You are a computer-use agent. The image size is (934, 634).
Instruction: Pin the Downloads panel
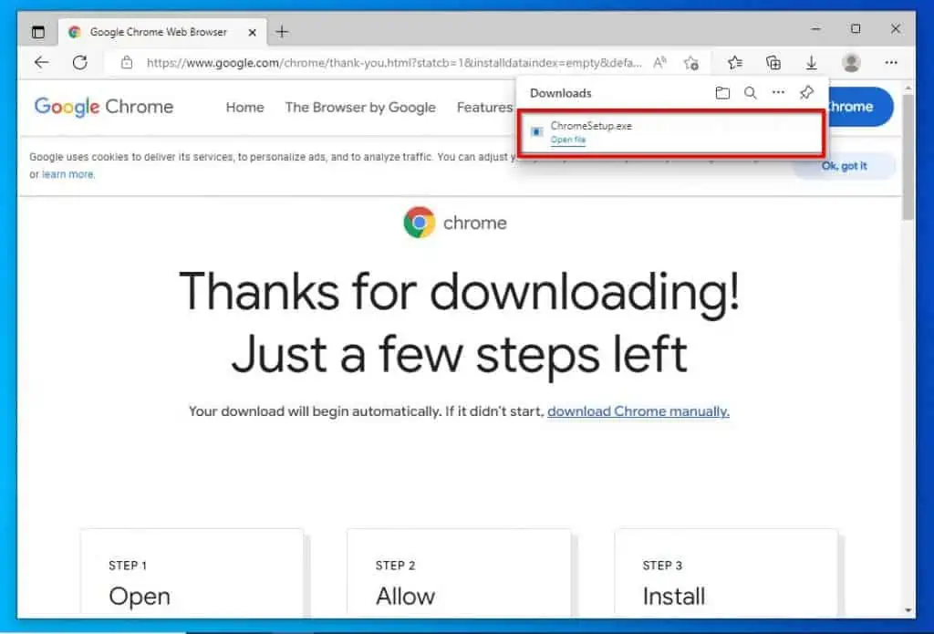806,92
